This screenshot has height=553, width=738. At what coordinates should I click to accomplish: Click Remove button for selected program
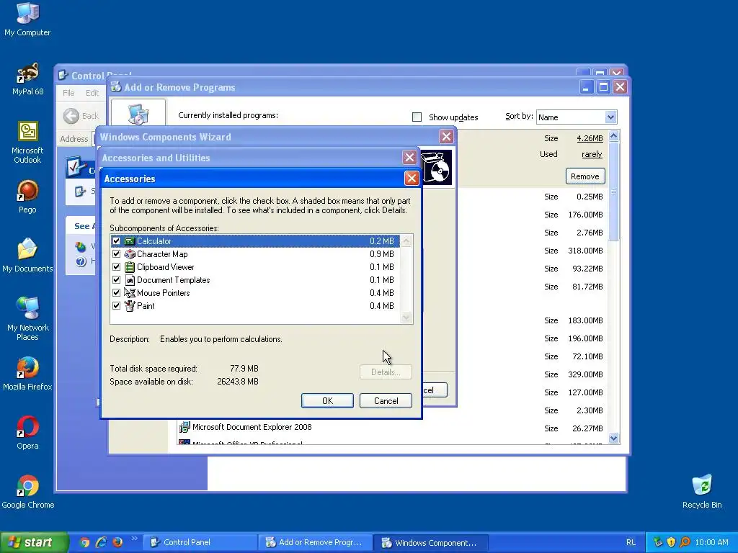coord(585,176)
